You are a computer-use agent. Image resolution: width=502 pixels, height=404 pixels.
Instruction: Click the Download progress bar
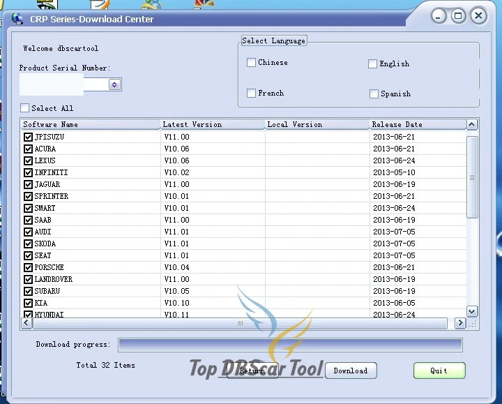[x=290, y=345]
